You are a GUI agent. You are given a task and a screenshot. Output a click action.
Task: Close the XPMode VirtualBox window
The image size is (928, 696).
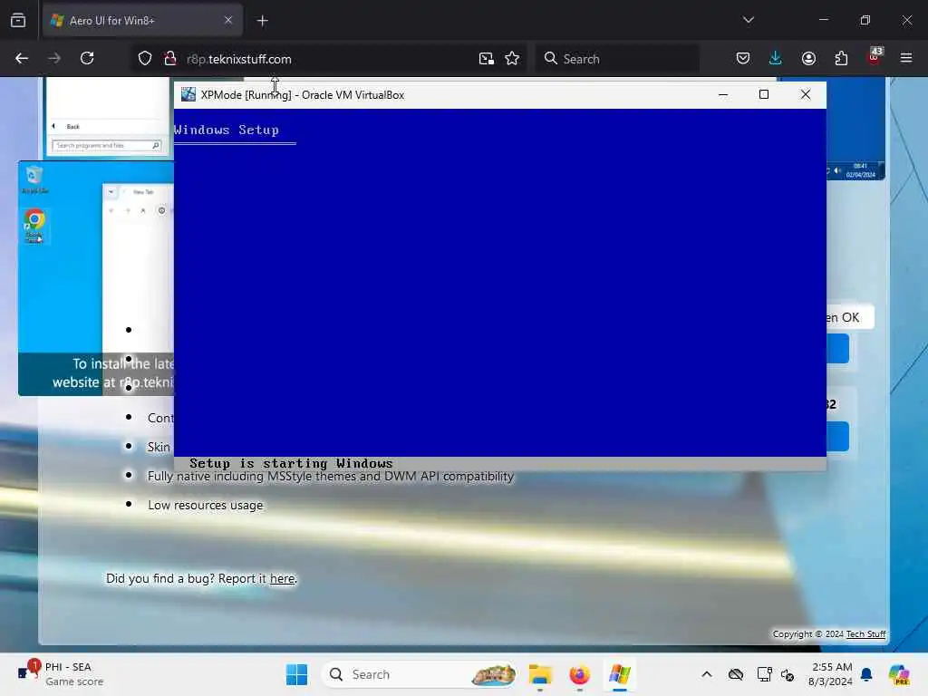[x=806, y=94]
